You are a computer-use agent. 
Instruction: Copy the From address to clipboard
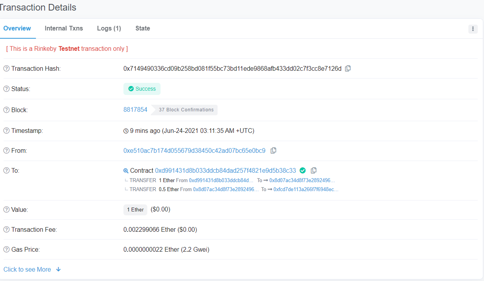coord(273,150)
